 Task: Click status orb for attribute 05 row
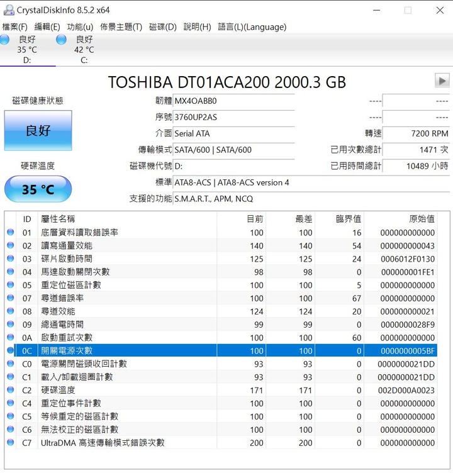click(11, 284)
